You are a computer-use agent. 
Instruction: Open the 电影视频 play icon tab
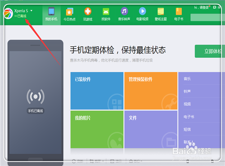tap(142, 14)
